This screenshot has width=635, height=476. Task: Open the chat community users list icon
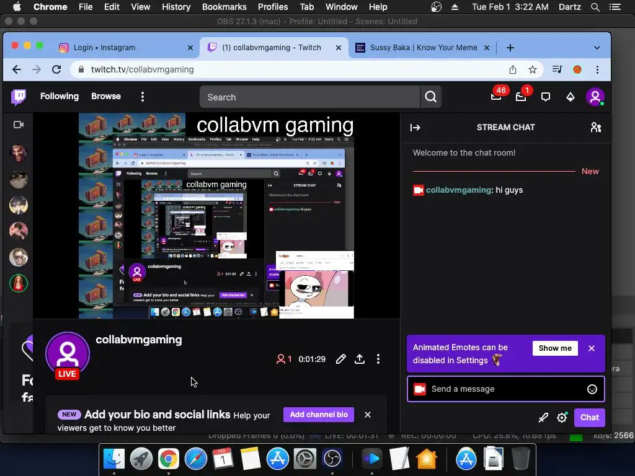tap(596, 128)
